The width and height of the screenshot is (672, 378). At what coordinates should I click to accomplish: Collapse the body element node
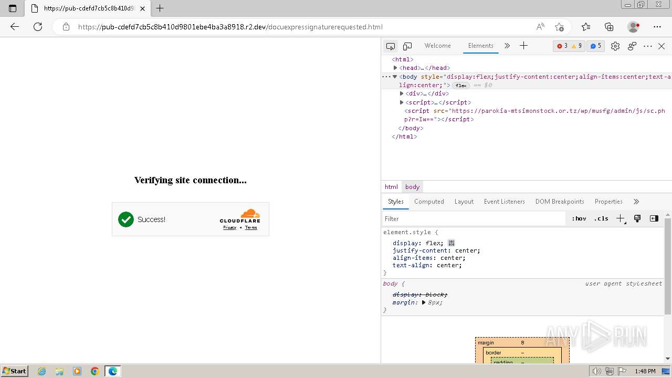coord(395,77)
